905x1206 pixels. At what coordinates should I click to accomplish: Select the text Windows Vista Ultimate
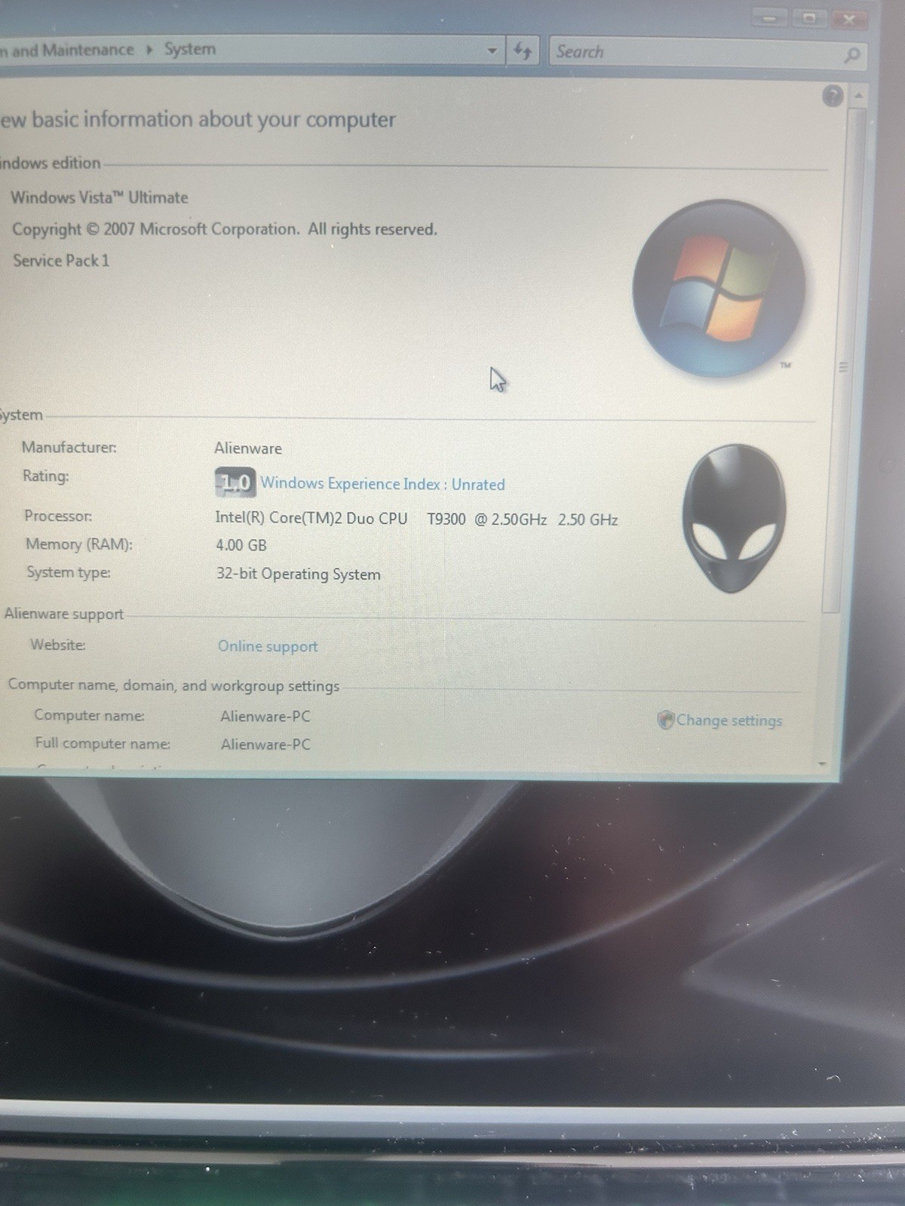coord(100,197)
